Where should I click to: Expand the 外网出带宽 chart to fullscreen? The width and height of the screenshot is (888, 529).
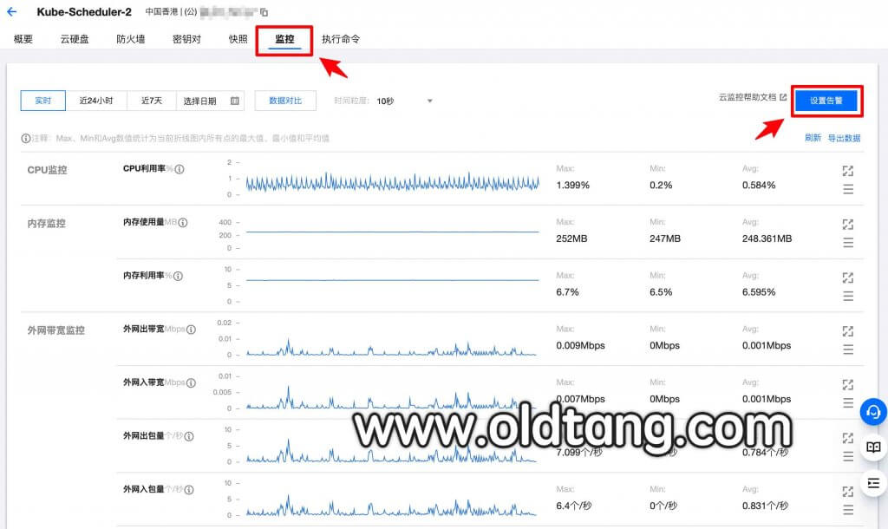pyautogui.click(x=848, y=331)
